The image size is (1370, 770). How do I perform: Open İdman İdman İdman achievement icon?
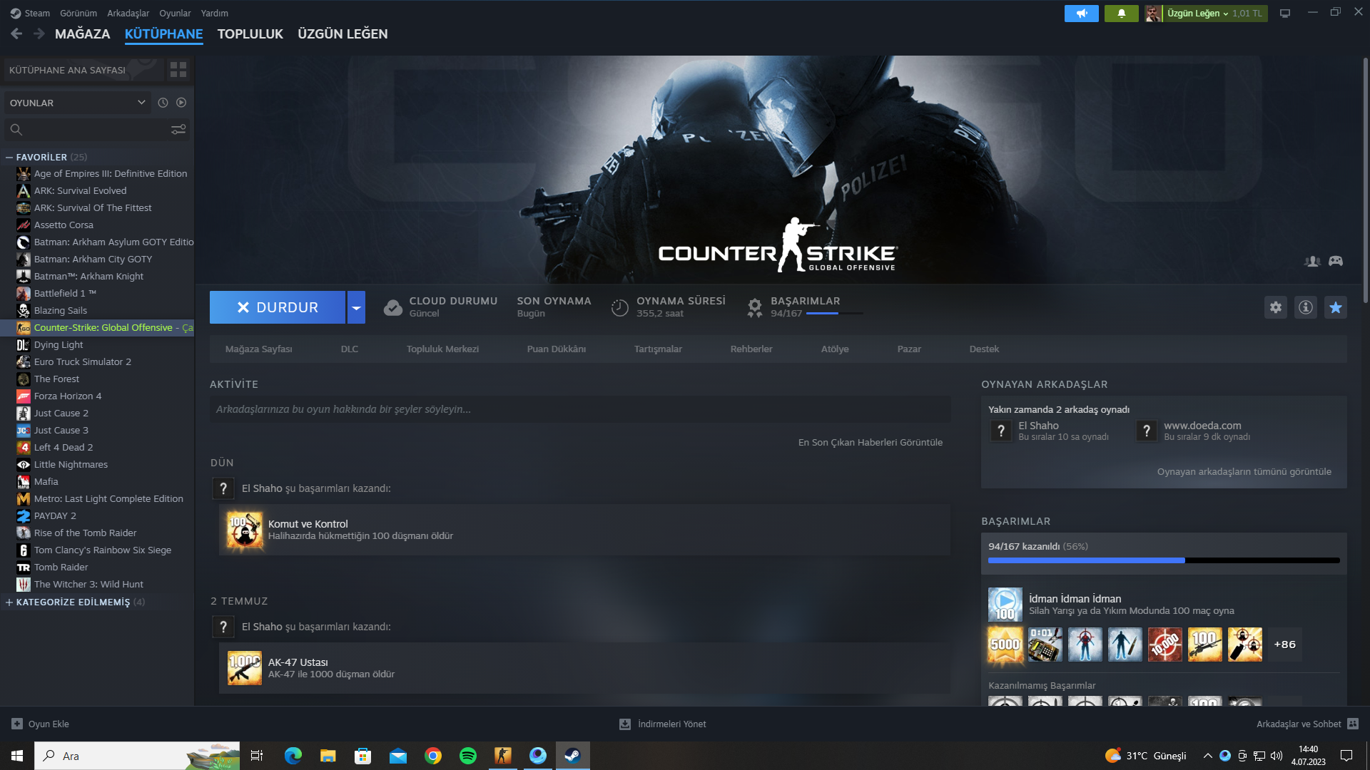point(1005,605)
